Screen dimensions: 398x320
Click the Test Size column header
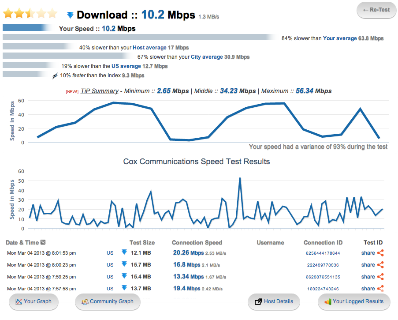click(142, 242)
